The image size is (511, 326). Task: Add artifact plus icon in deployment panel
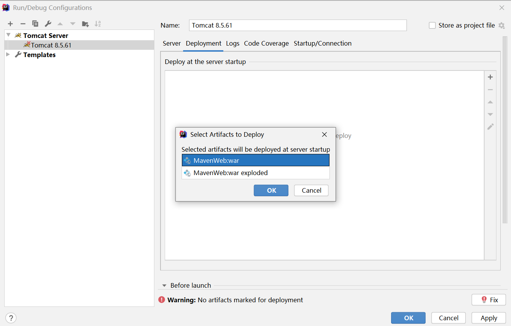coord(490,77)
